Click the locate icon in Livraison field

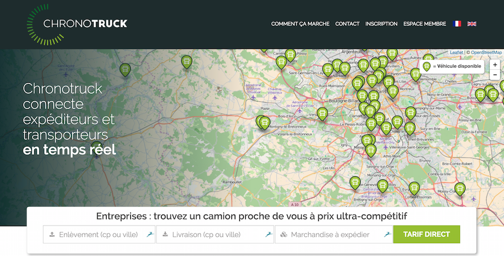(x=269, y=234)
